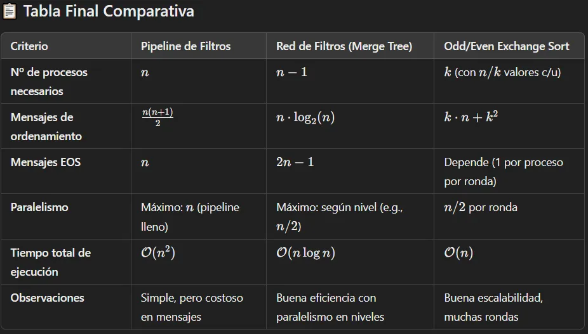Click the O(n log n) complexity cell
The image size is (588, 334).
click(305, 253)
